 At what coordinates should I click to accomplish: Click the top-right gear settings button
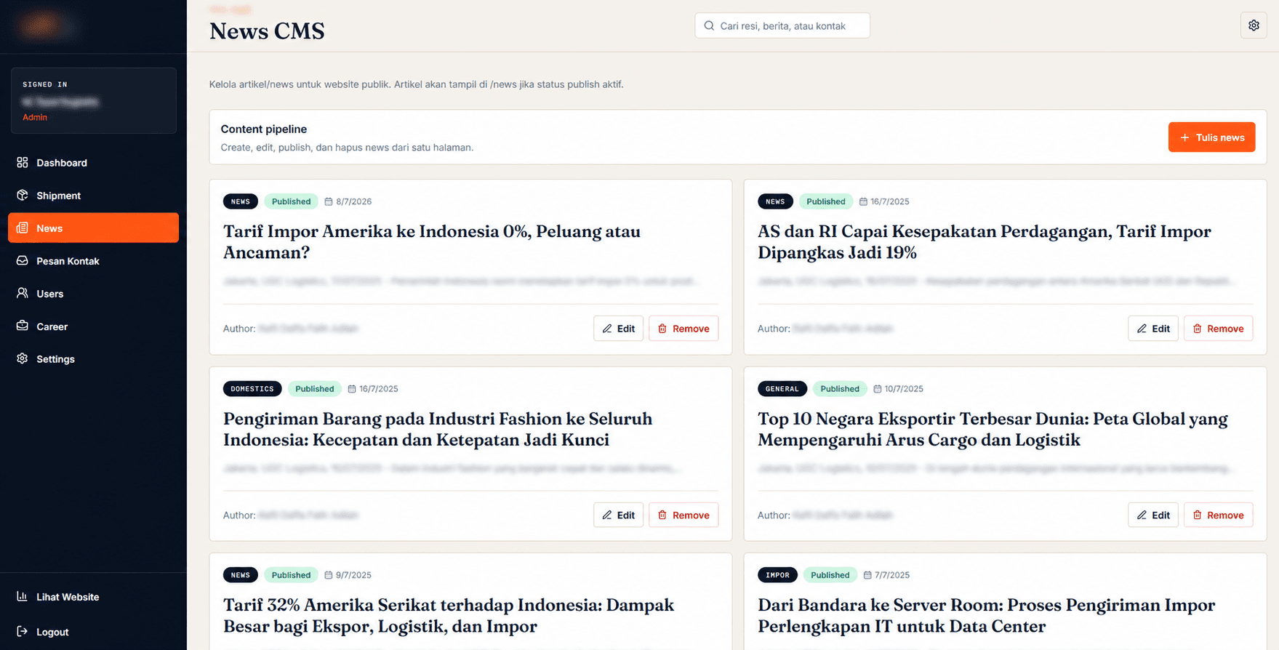tap(1254, 25)
